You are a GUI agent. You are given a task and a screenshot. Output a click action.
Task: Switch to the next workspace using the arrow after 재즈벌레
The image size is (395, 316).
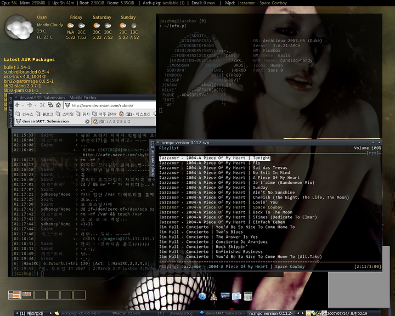[x=51, y=313]
